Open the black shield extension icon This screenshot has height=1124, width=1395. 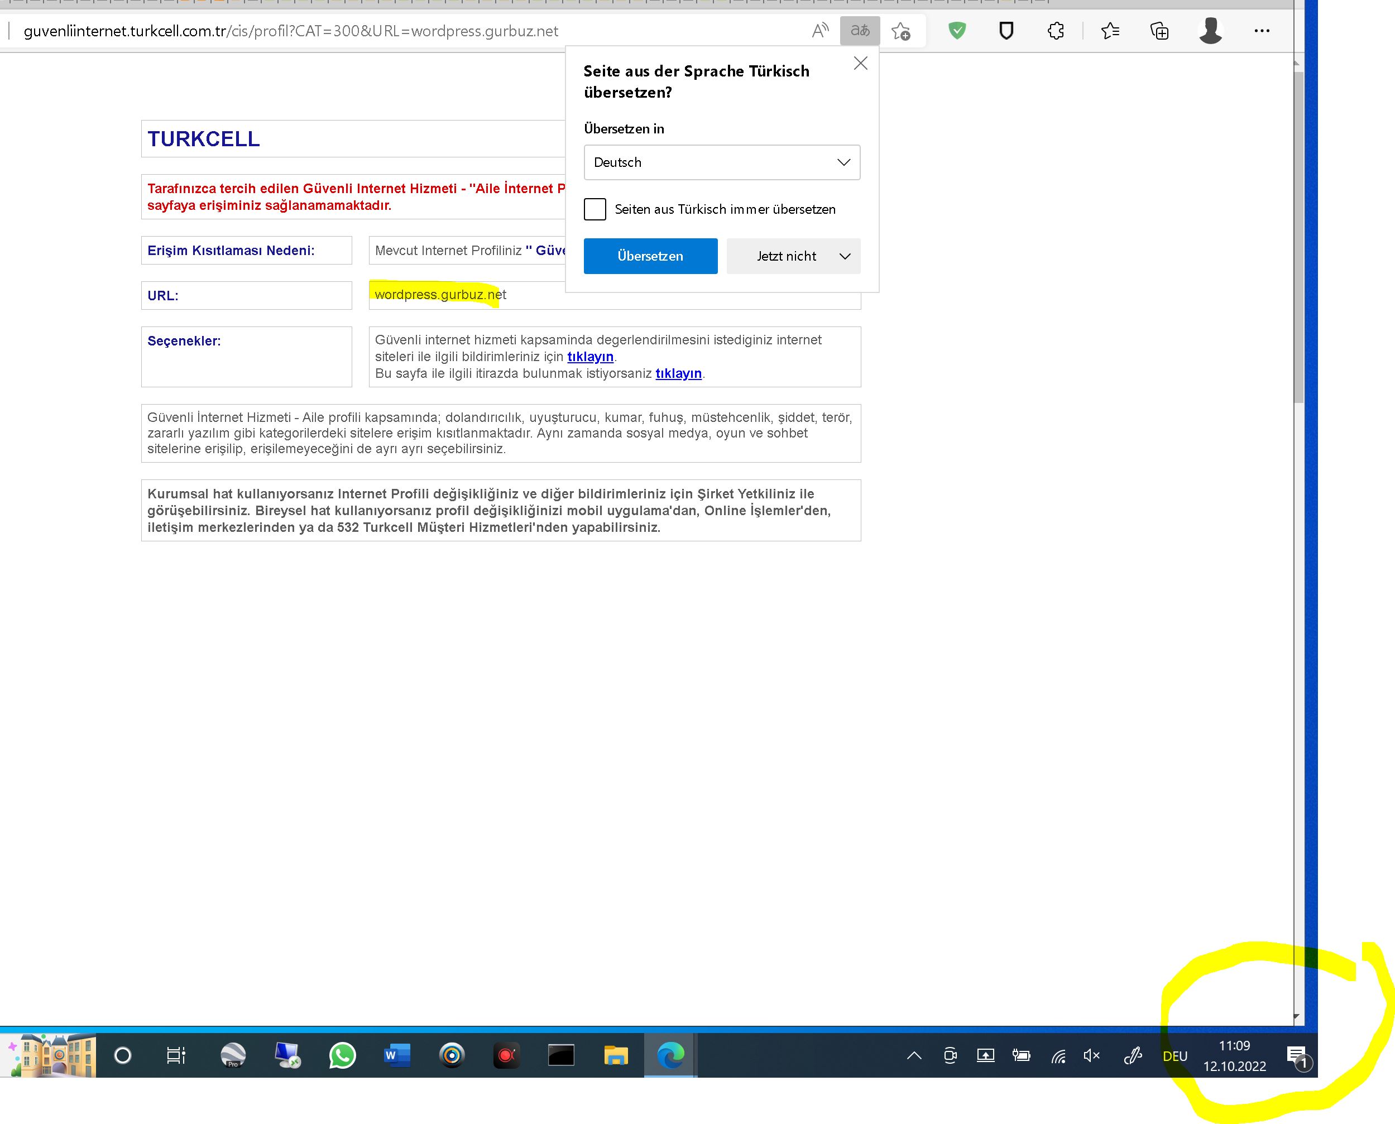(1006, 31)
